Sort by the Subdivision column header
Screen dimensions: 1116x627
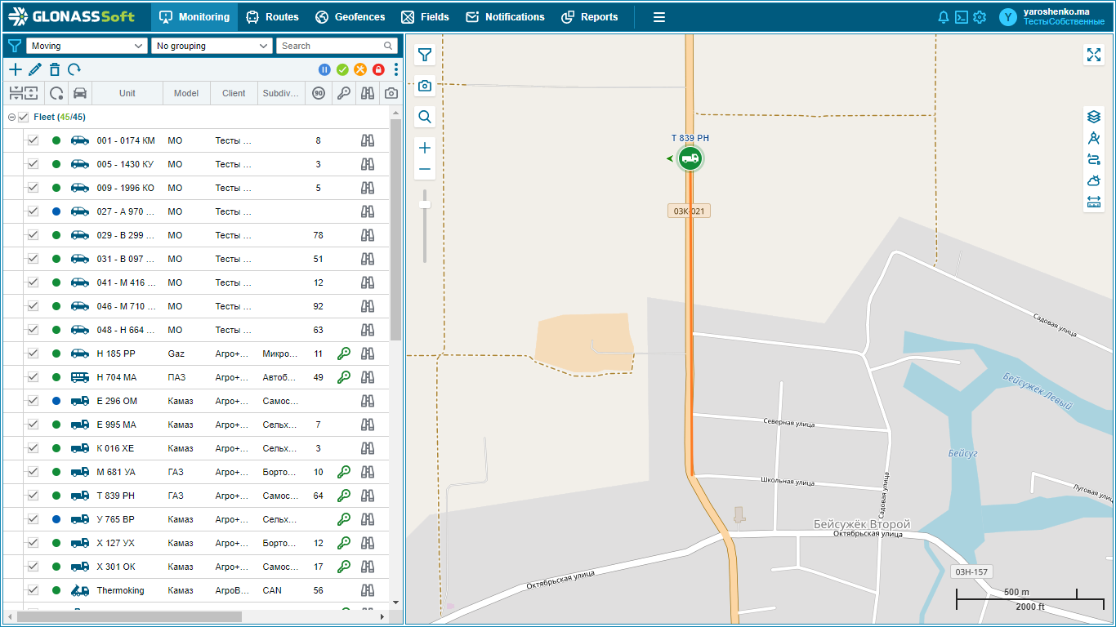[x=281, y=93]
